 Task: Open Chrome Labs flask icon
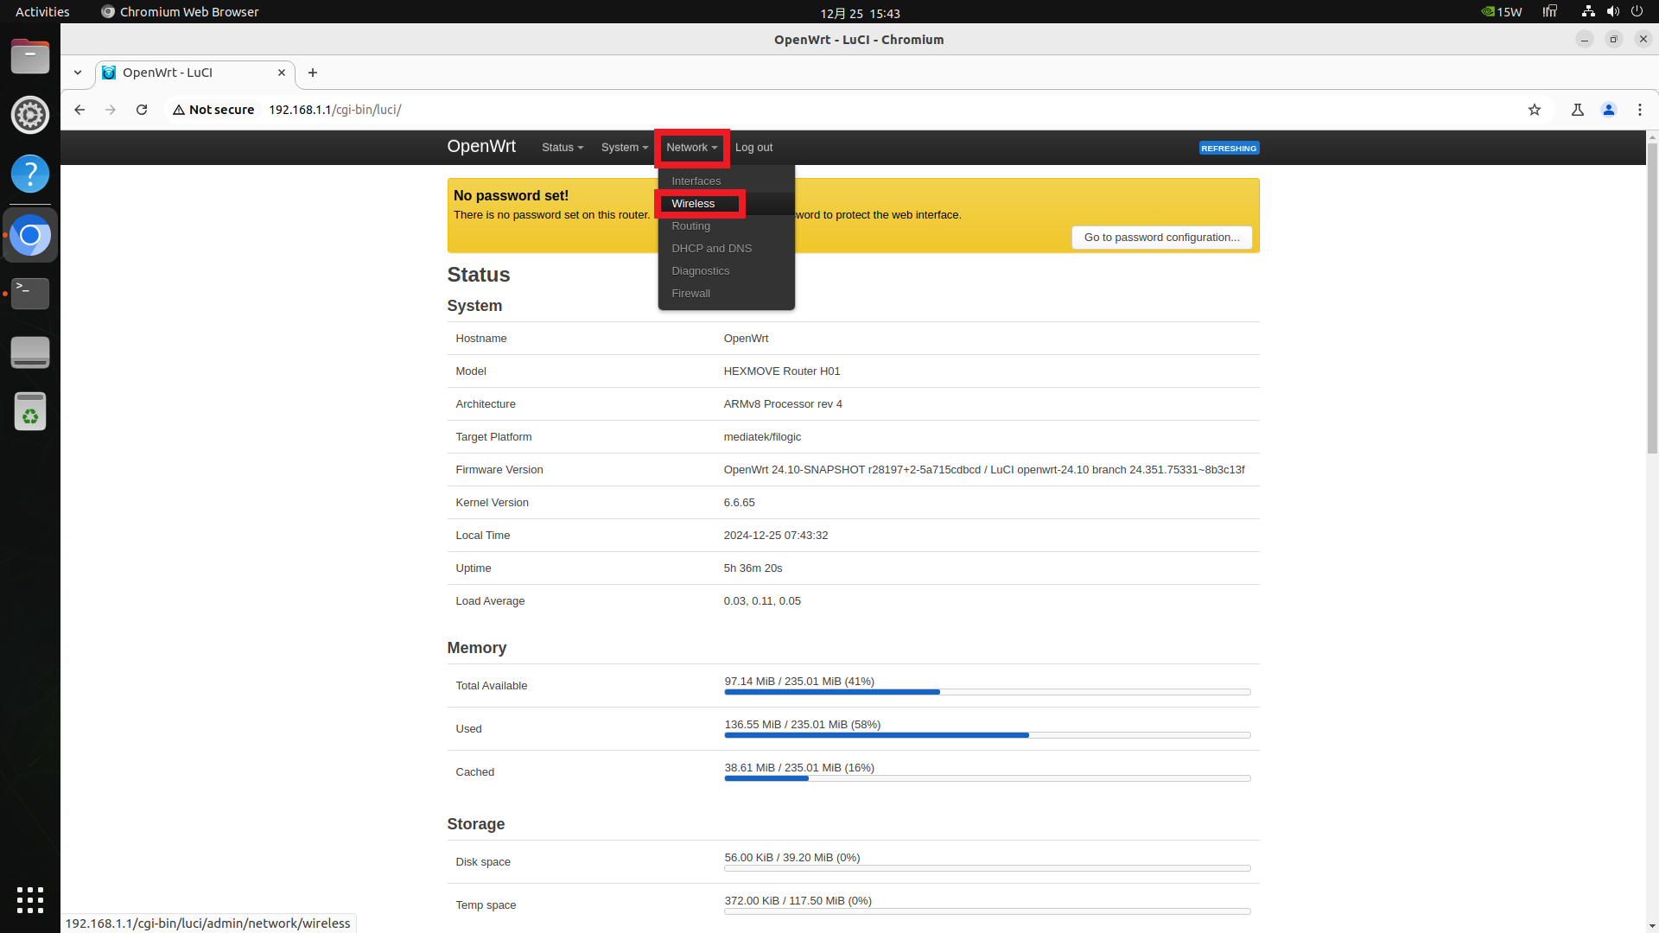(x=1578, y=110)
